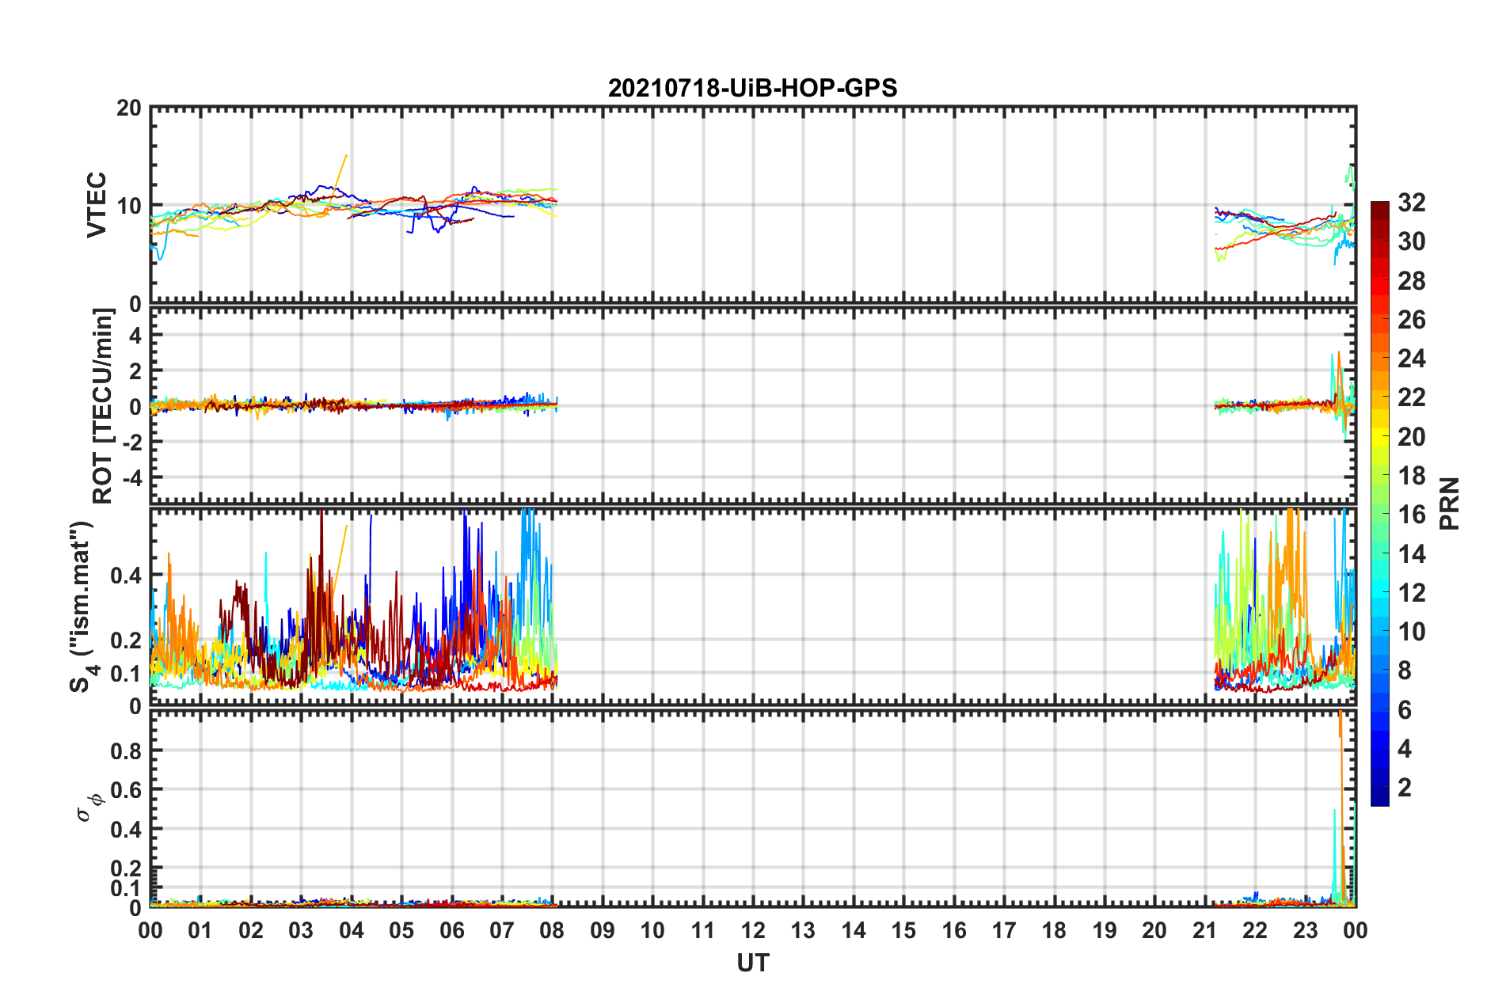Click the VTEC y-axis tick label 10
This screenshot has width=1506, height=1007.
pos(128,206)
